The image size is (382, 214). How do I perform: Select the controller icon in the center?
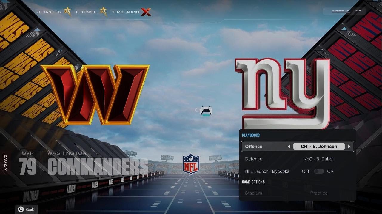click(206, 111)
